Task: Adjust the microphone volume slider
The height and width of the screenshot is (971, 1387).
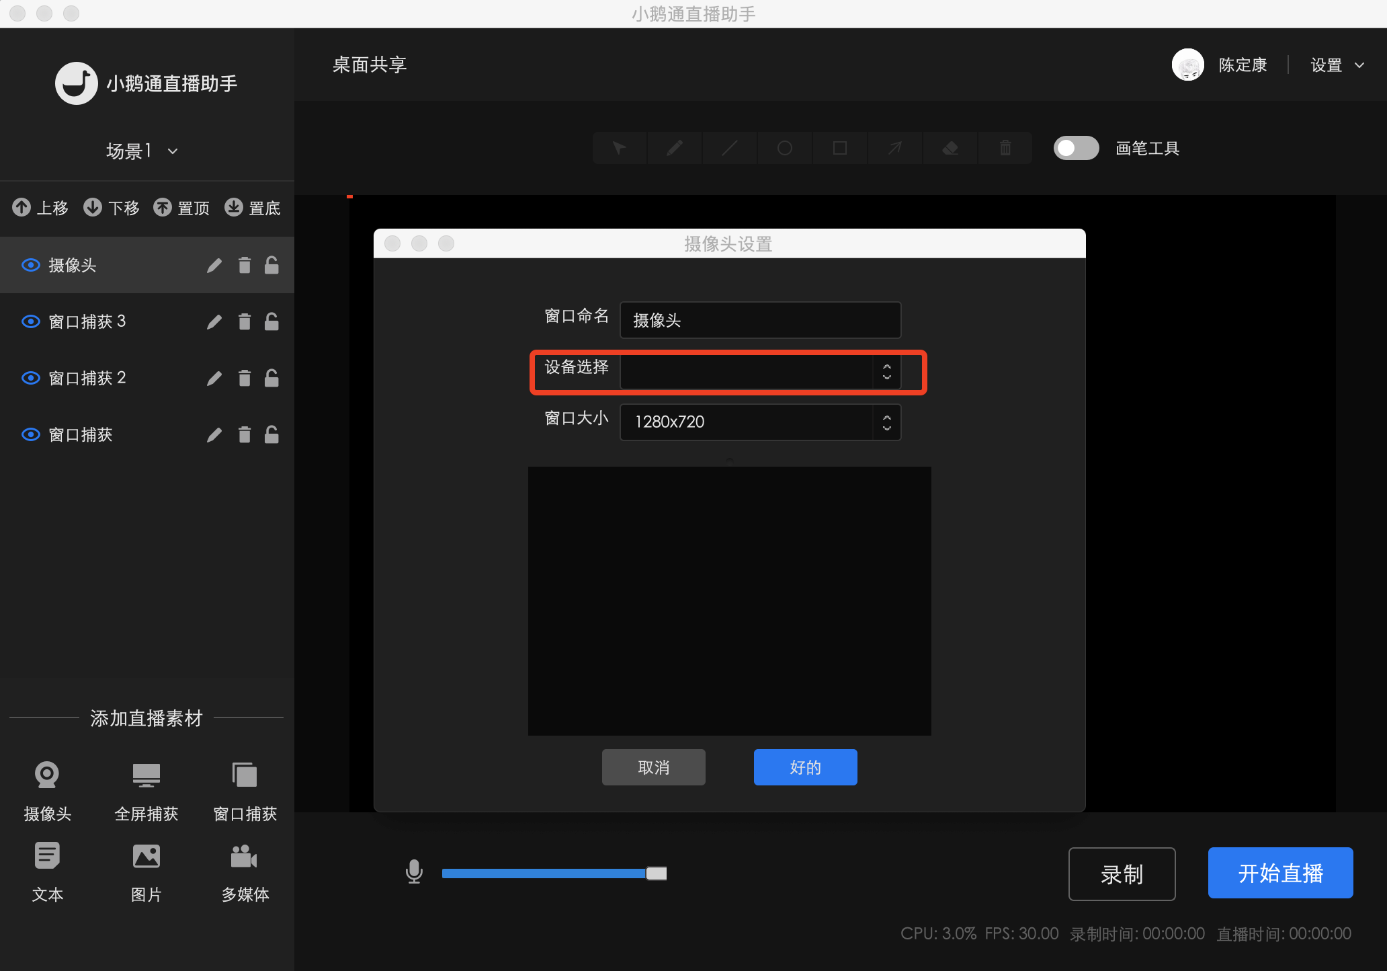Action: (654, 873)
